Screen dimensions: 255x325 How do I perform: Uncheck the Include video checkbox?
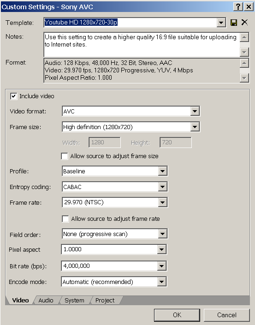[14, 96]
